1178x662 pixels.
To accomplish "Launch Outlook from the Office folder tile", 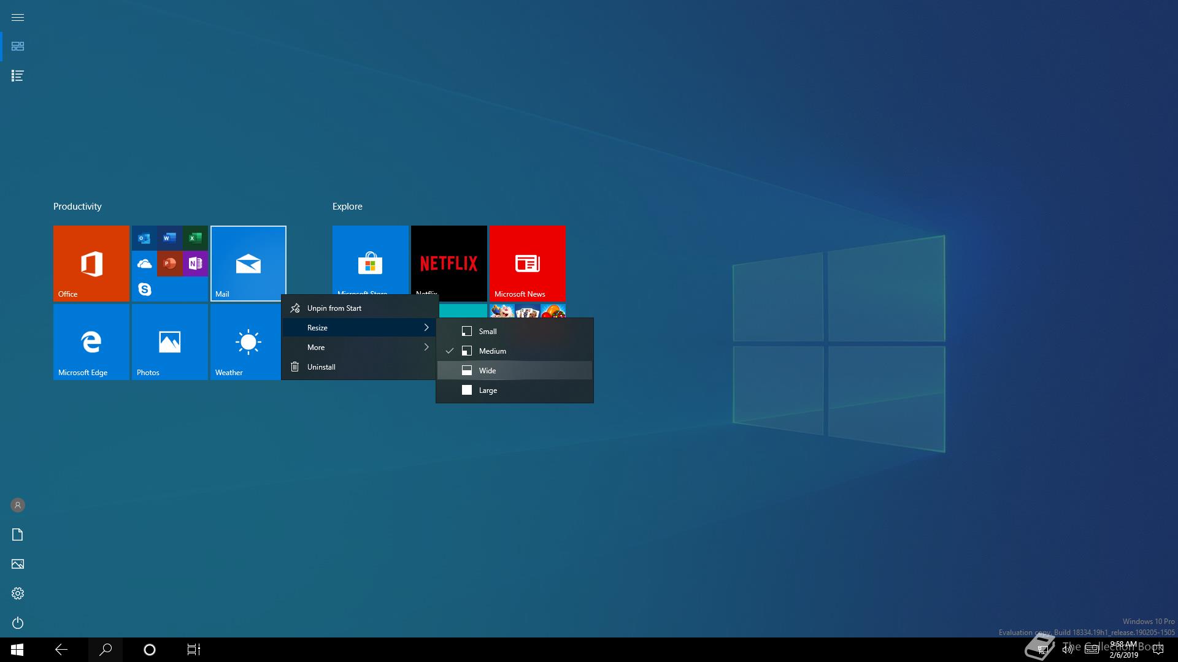I will click(144, 238).
